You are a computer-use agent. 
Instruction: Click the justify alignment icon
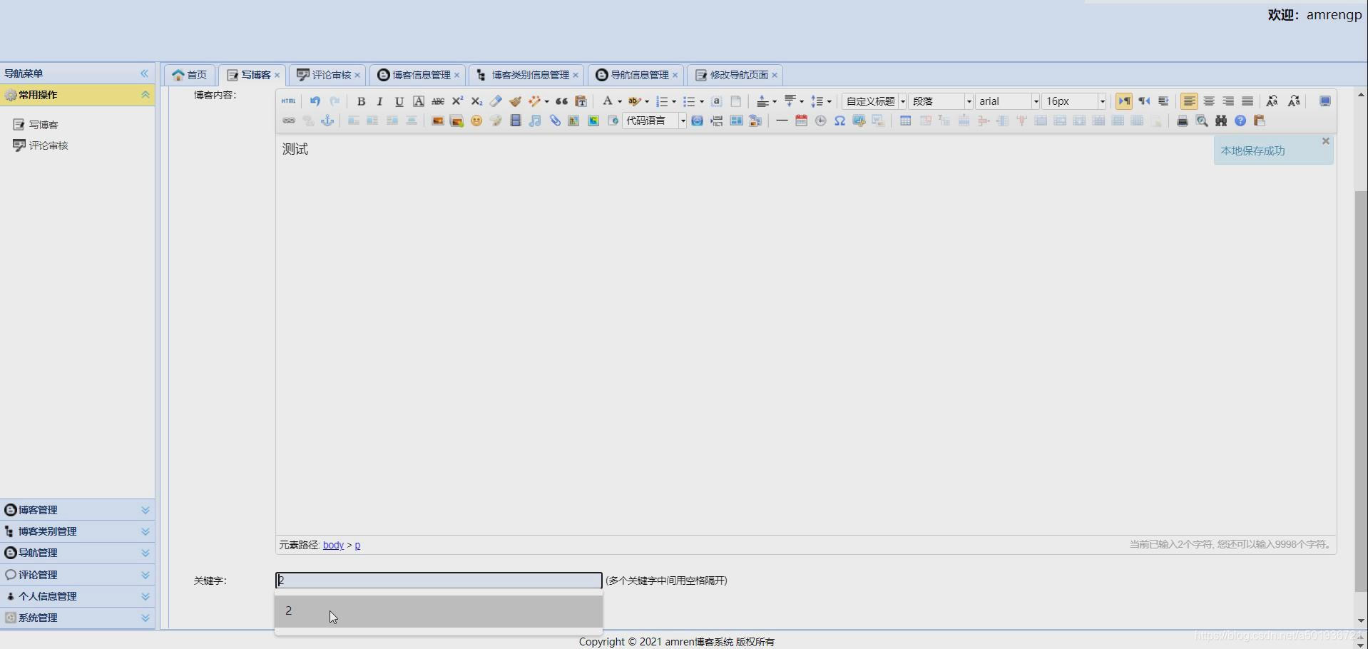1247,101
